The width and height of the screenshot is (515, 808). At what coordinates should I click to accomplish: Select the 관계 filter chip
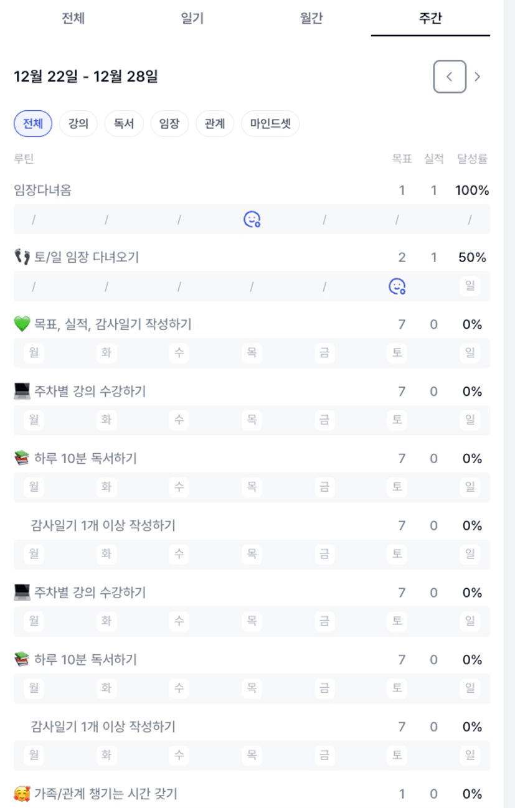(215, 124)
